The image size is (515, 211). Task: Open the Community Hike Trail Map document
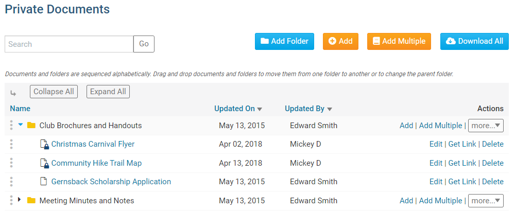[x=96, y=163]
